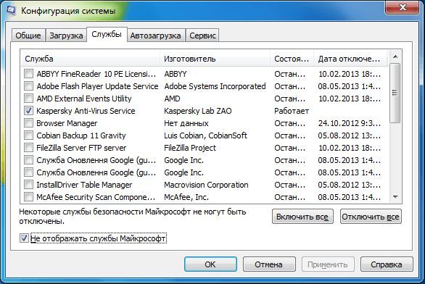Screen dimensions: 425x284
Task: Click the scrollbar down arrow
Action: [395, 197]
